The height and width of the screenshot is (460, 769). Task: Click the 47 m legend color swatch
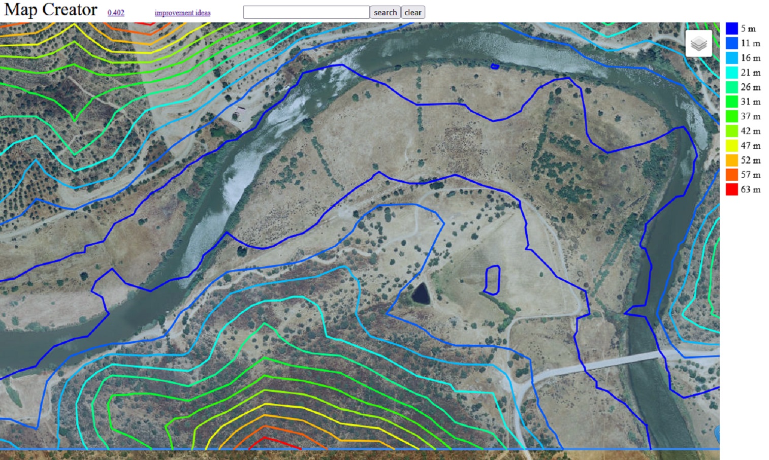731,146
